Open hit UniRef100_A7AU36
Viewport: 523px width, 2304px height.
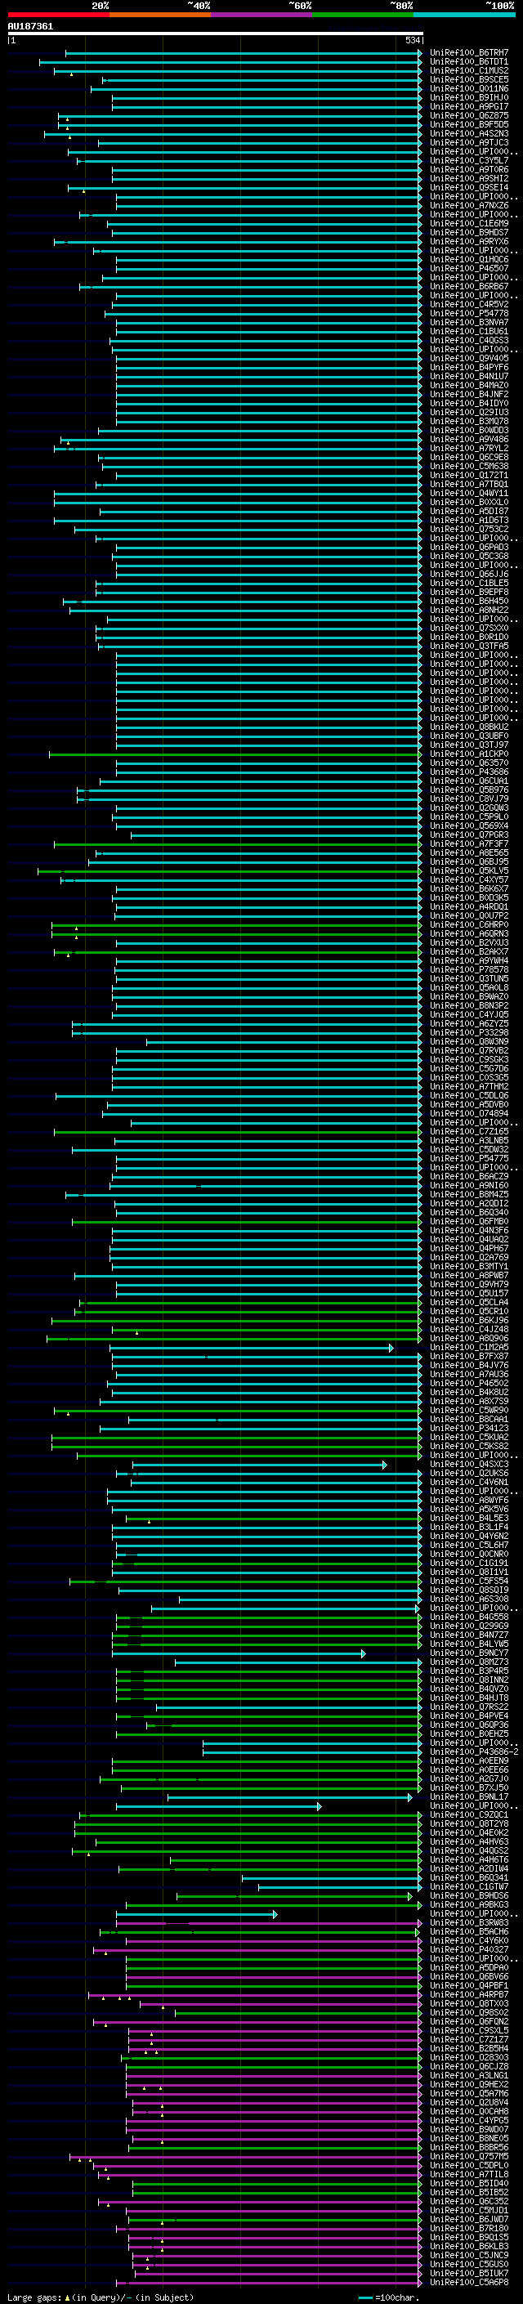tap(469, 1374)
